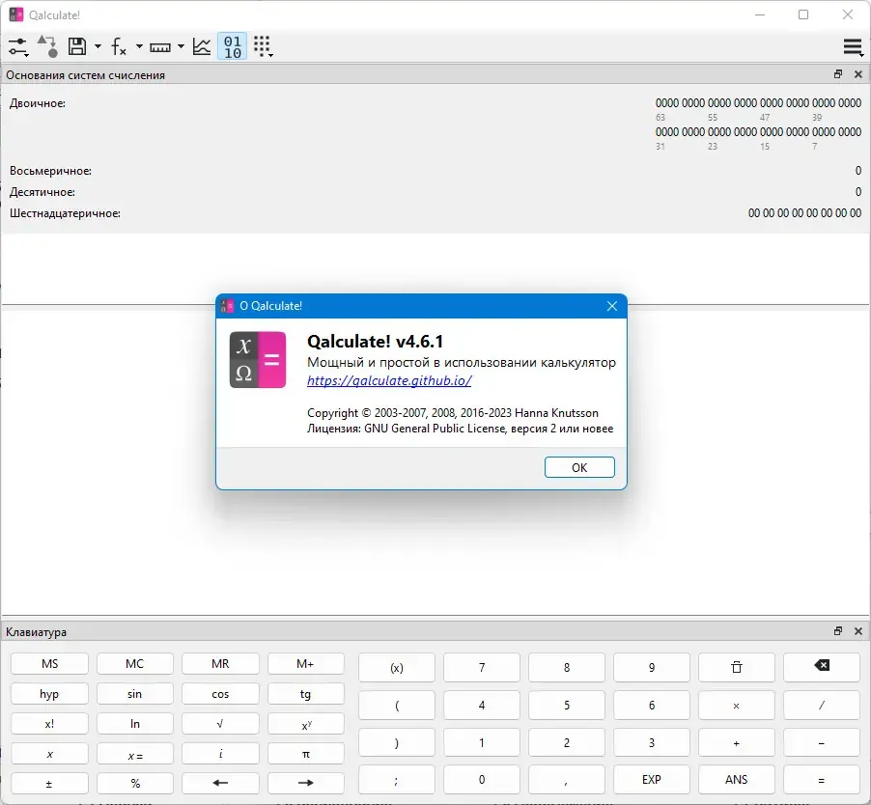Undock the Клавиатура keypad panel
The image size is (871, 805).
pyautogui.click(x=838, y=631)
